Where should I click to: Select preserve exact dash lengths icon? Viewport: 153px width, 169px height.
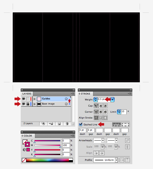[117, 125]
